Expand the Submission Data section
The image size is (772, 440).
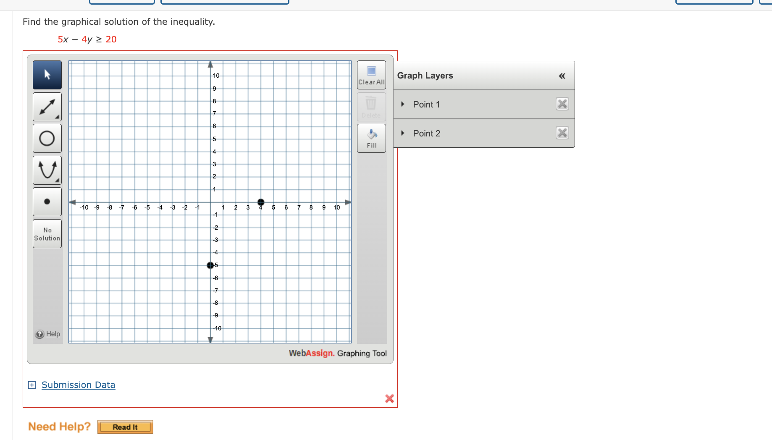[x=32, y=385]
